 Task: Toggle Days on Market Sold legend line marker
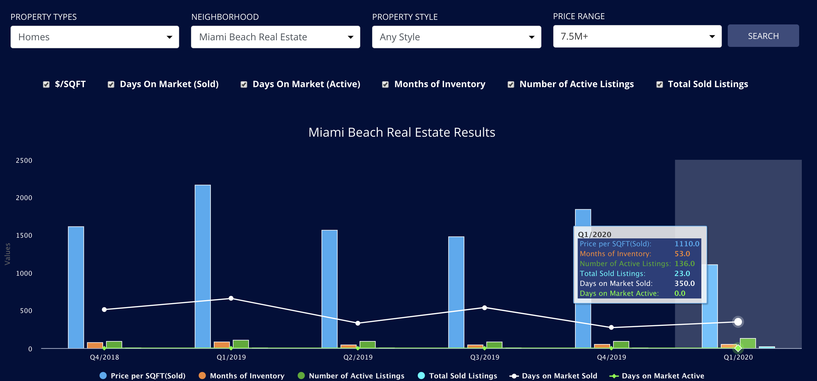pyautogui.click(x=514, y=376)
